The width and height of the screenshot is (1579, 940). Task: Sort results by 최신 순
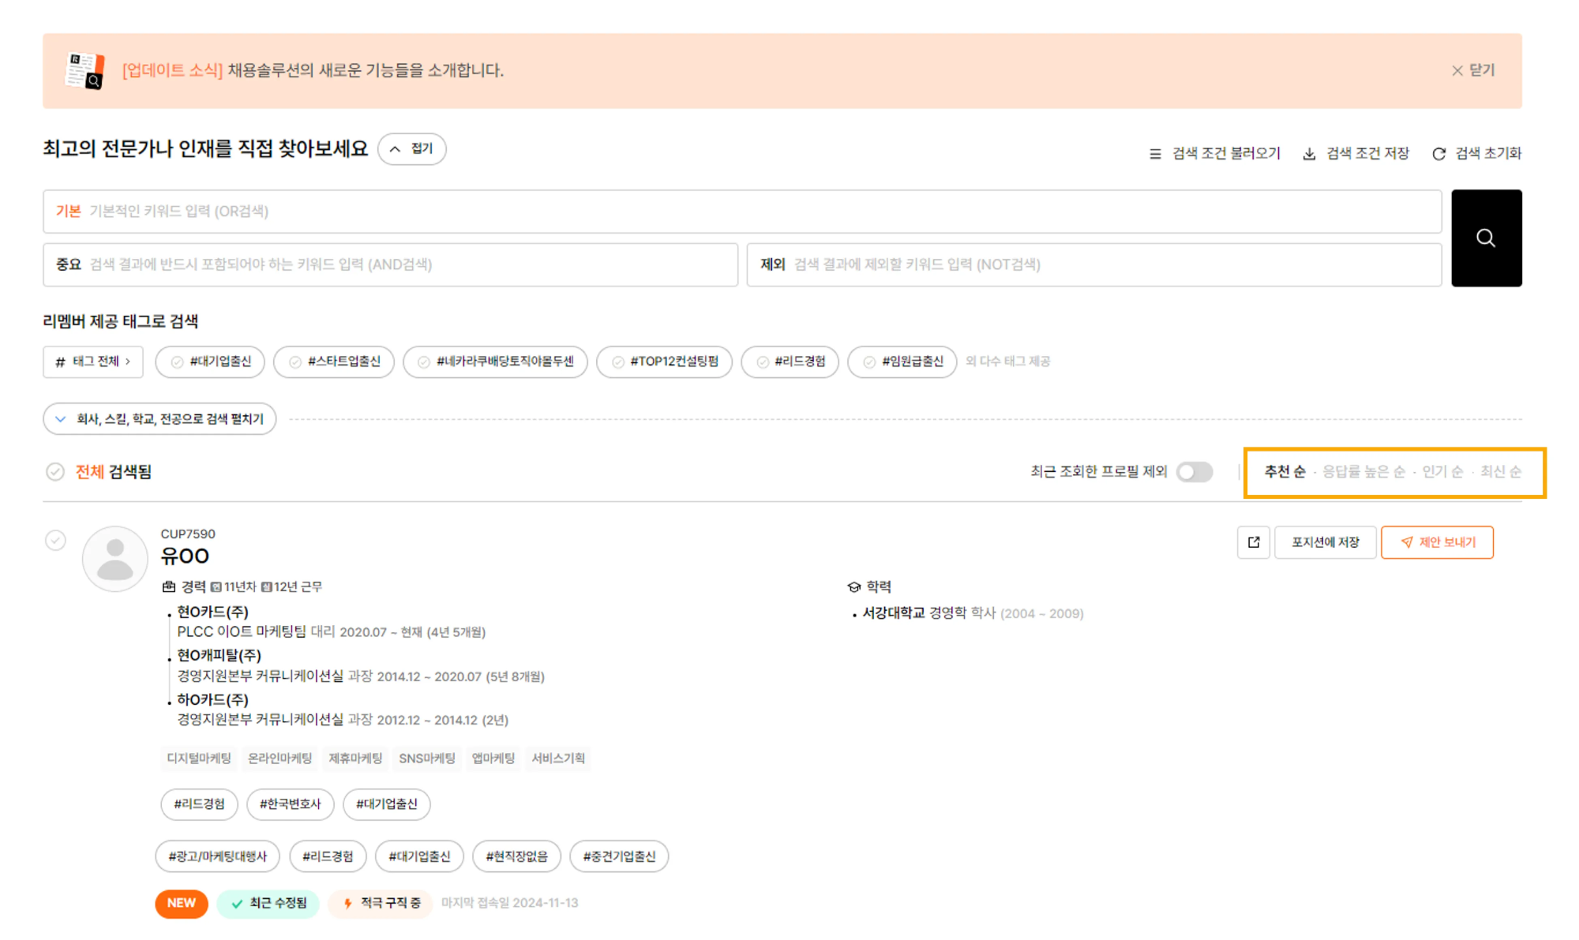[x=1499, y=472]
